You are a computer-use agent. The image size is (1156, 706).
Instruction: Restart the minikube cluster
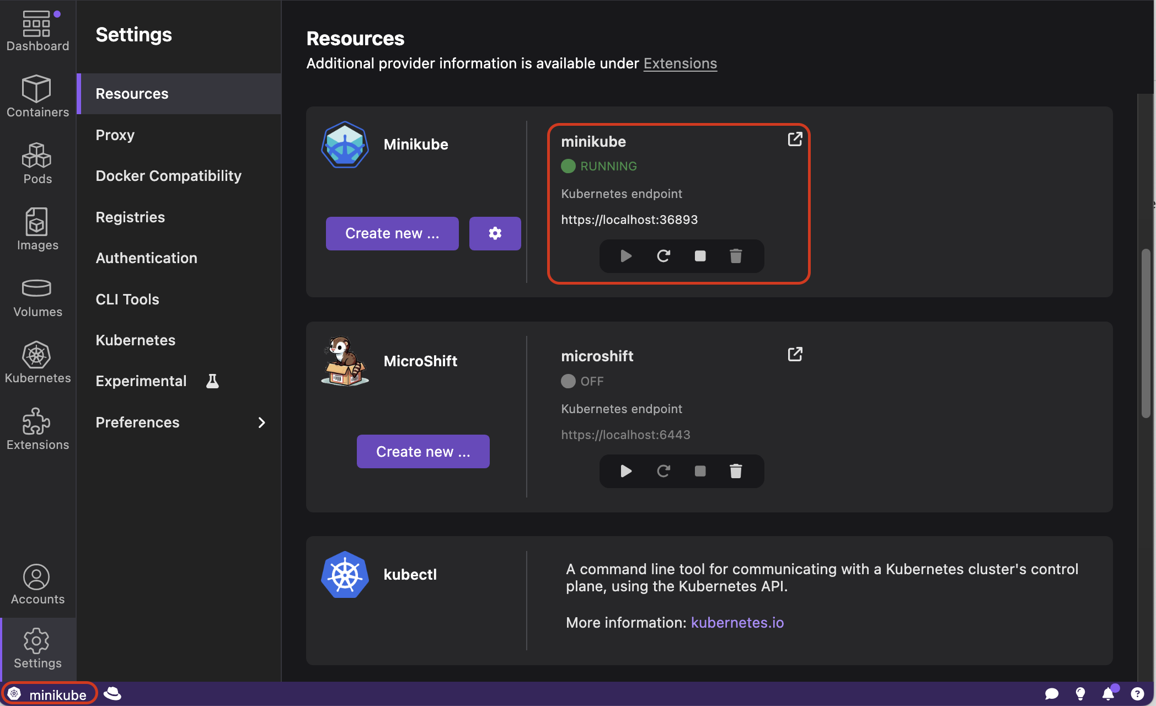663,256
